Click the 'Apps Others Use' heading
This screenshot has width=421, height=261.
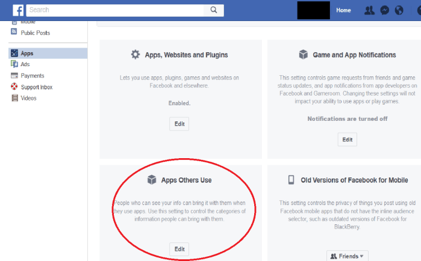click(186, 180)
